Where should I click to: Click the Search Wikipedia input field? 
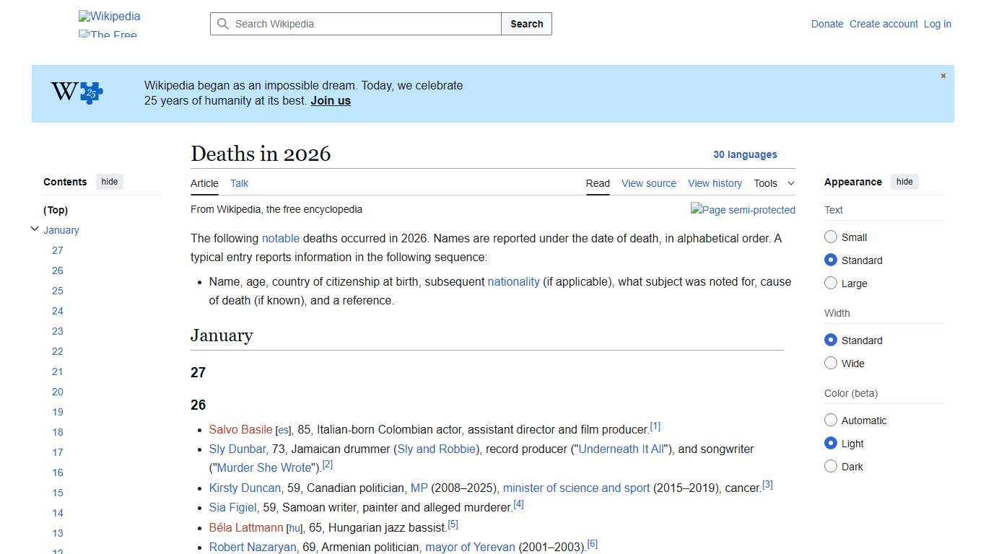pos(354,24)
